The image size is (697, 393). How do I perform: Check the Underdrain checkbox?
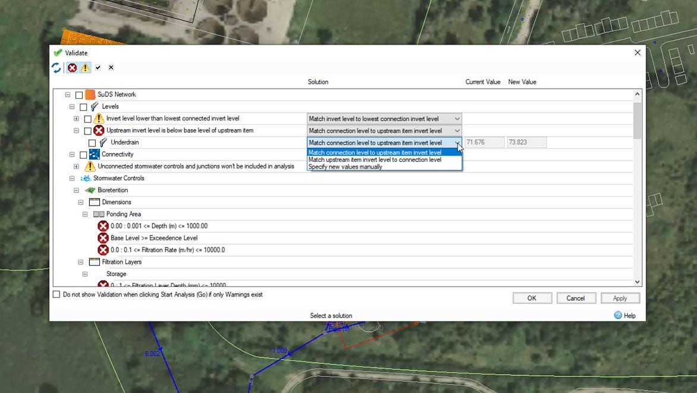[92, 143]
